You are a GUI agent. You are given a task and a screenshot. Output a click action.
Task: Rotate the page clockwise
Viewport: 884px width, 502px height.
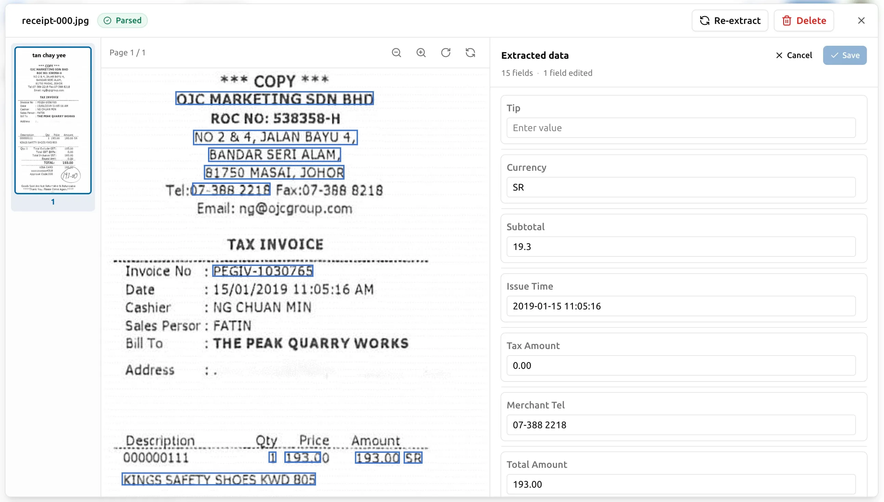click(446, 52)
